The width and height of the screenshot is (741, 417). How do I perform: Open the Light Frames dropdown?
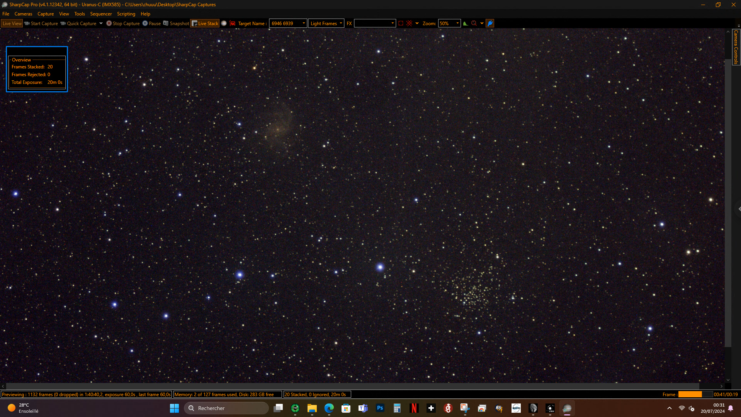(x=326, y=24)
